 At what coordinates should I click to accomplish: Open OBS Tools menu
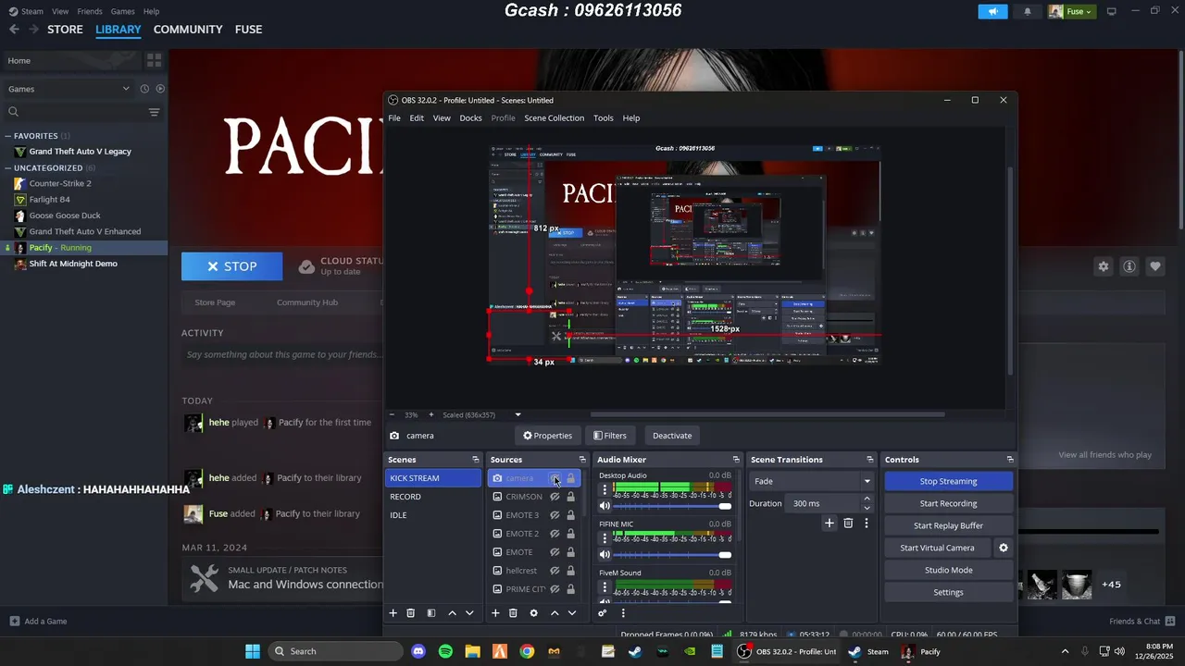pos(604,118)
